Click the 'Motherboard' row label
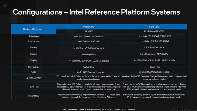This screenshot has width=197, height=111. point(34,36)
